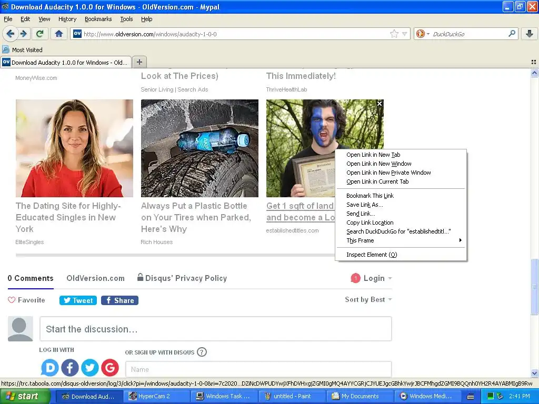This screenshot has height=404, width=539.
Task: Choose Inspect Element (Q)
Action: [401, 255]
